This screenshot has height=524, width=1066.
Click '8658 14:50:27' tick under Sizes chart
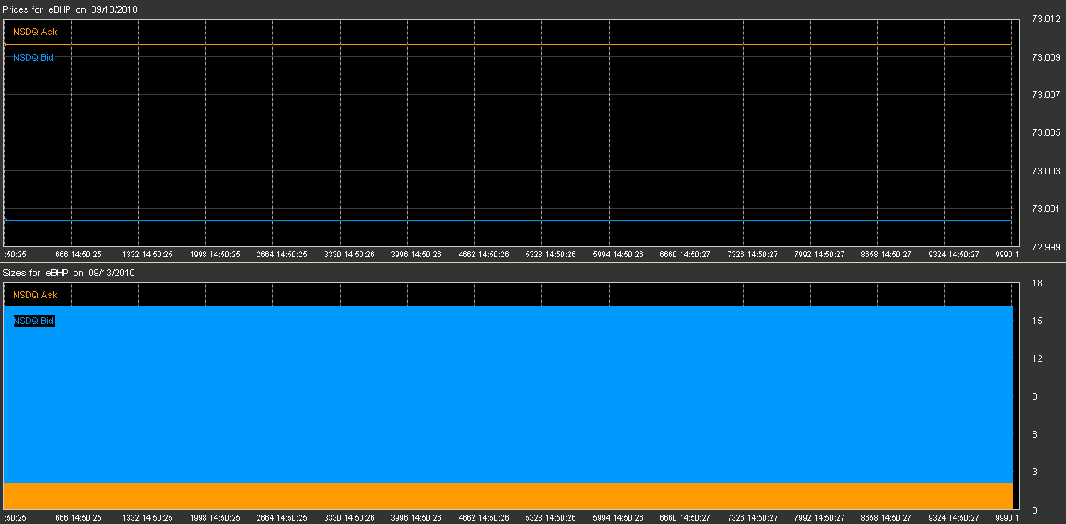click(886, 518)
